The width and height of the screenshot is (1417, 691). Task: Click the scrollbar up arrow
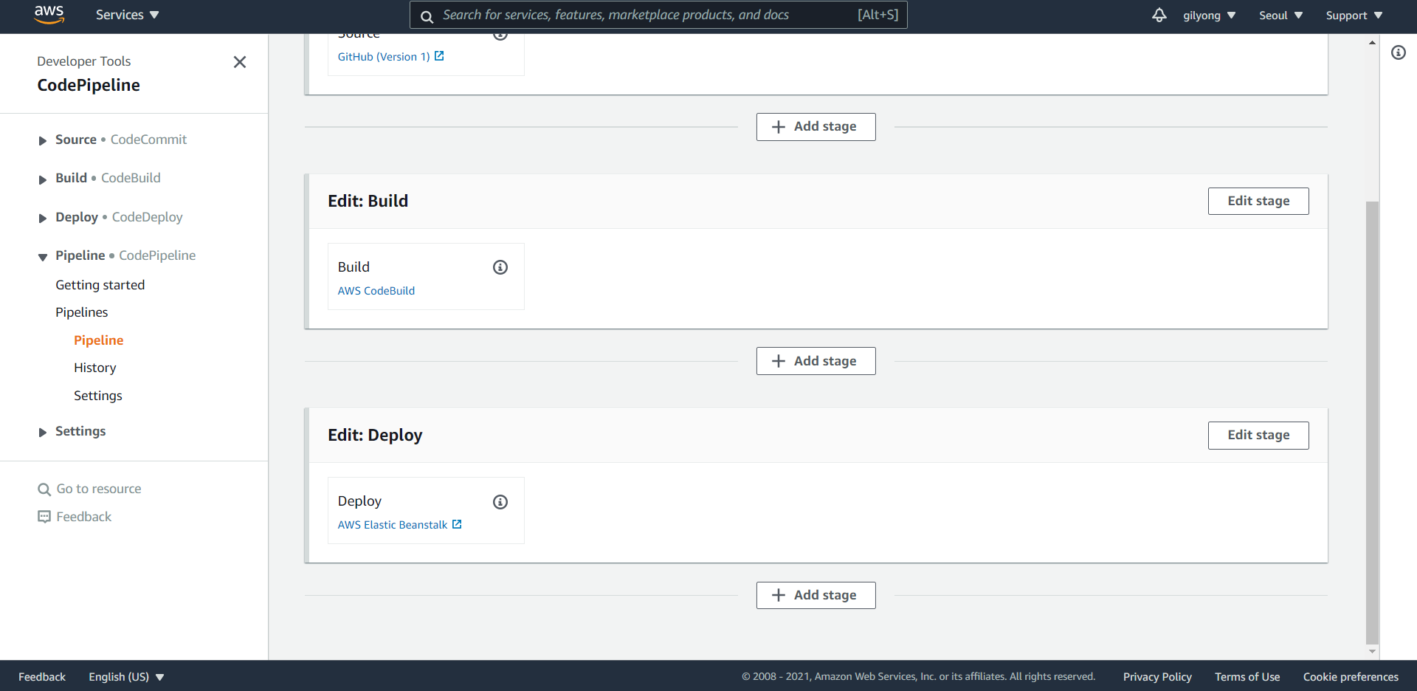pyautogui.click(x=1372, y=43)
